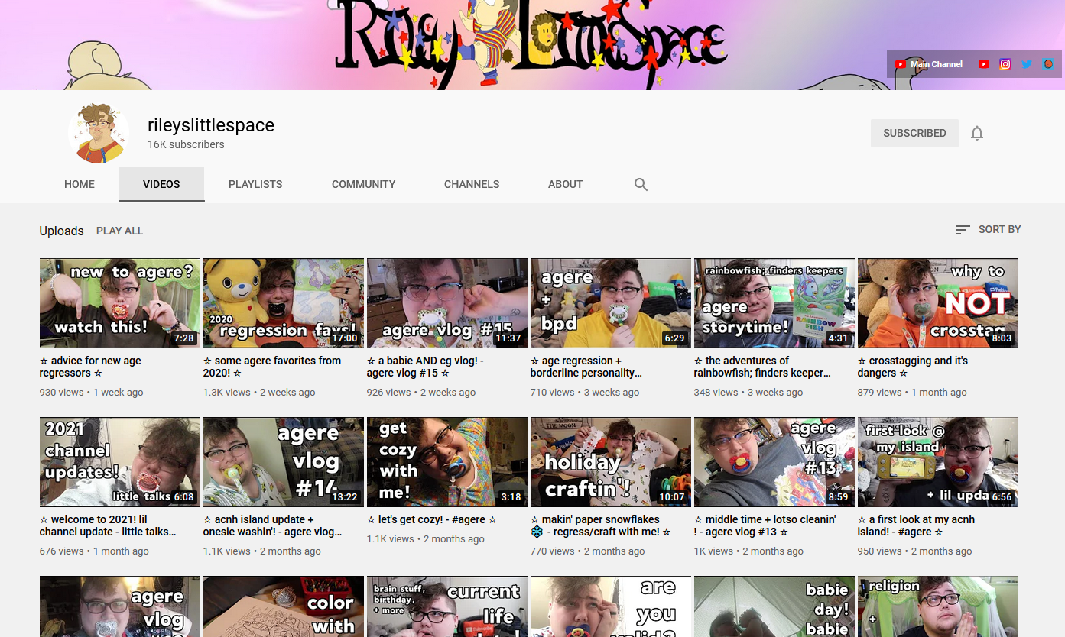Open title 'age regression + borderline personality'
Screen dimensions: 1065x637
pos(586,367)
